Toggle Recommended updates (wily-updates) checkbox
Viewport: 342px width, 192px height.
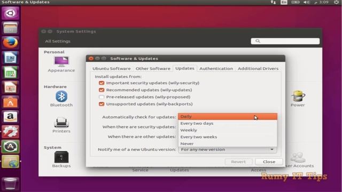tap(102, 90)
